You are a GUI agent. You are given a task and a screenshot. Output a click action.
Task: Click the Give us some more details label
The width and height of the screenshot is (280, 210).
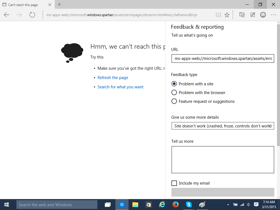195,117
